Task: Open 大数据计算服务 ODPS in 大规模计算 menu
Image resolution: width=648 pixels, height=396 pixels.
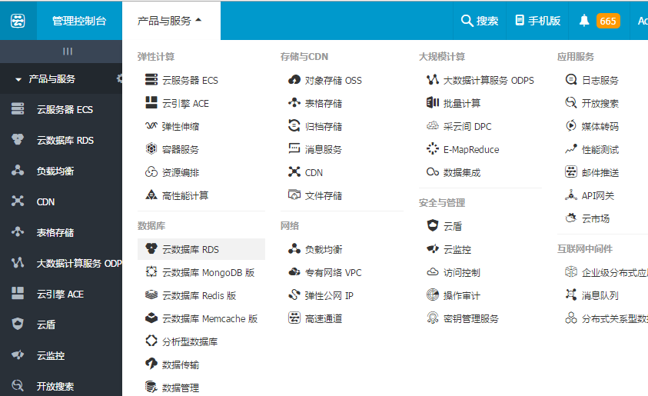Action: click(x=488, y=80)
